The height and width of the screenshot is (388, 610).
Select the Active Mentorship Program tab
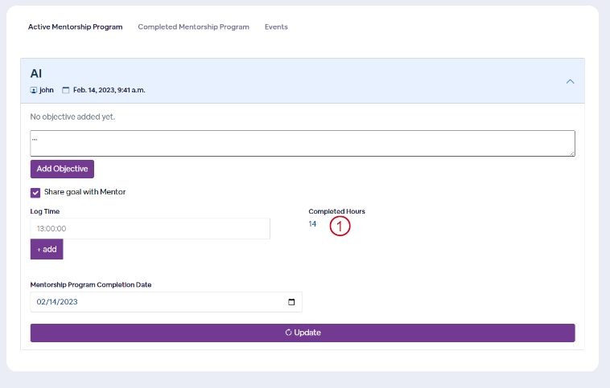tap(75, 27)
